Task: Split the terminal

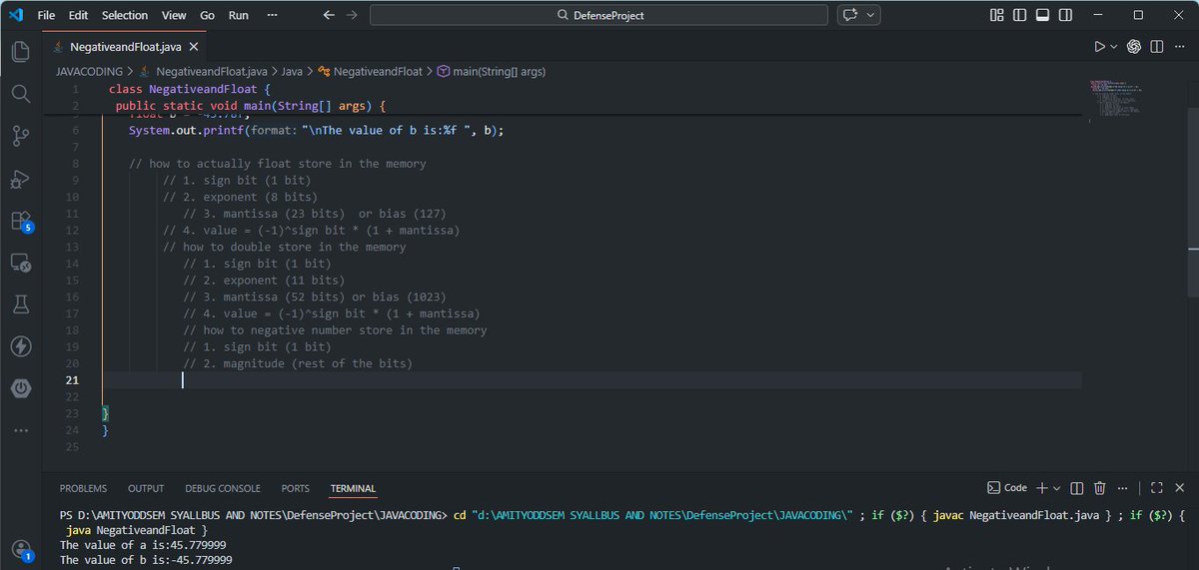Action: [x=1077, y=488]
